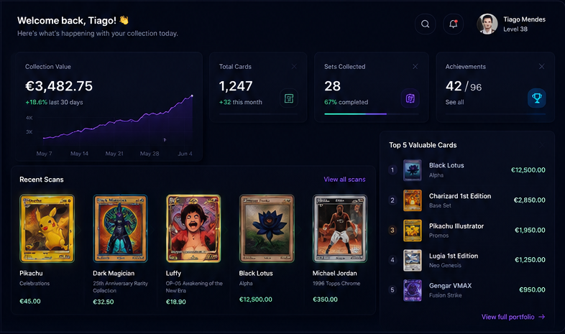Click rank badge 3 in Top 5

[392, 230]
